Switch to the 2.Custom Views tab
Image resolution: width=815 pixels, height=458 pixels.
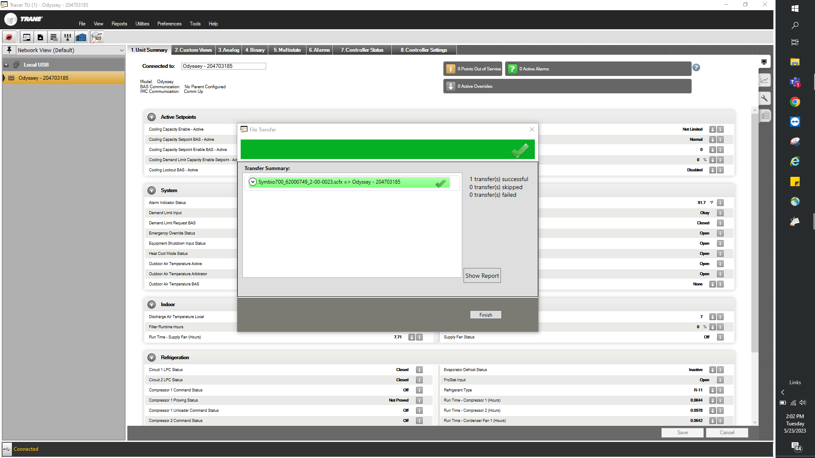point(193,50)
